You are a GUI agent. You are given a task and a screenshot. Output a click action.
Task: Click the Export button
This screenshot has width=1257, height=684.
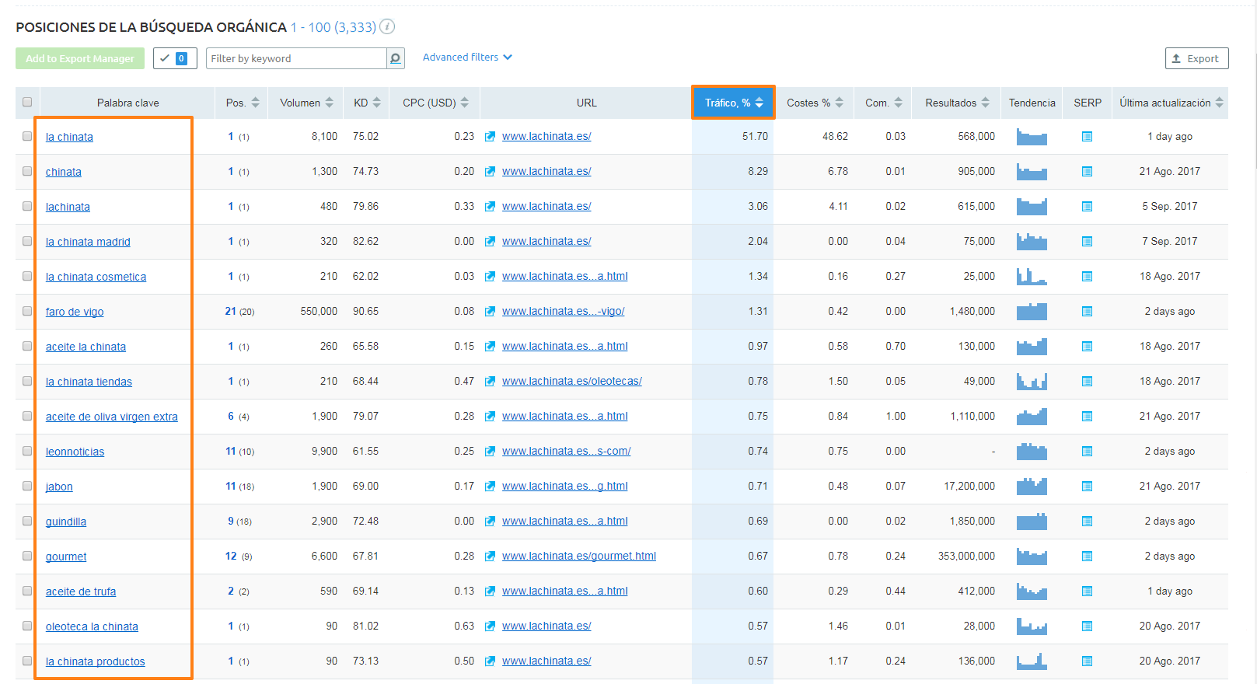point(1196,58)
